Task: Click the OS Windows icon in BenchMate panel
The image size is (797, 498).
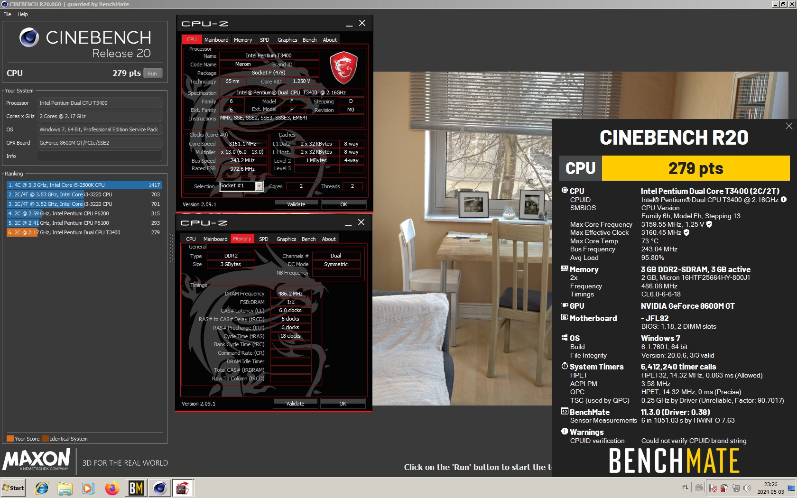Action: click(565, 338)
